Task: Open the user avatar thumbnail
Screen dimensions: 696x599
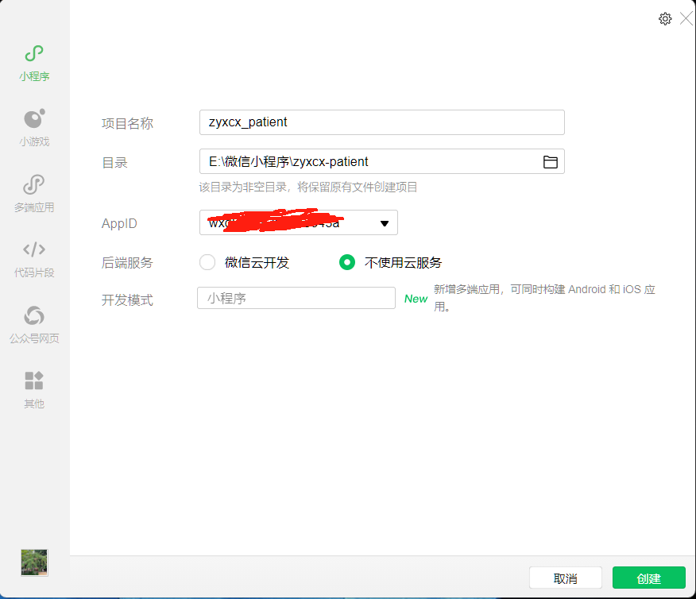Action: click(34, 562)
